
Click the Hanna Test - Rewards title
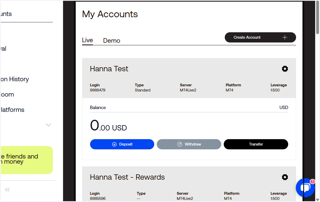pyautogui.click(x=127, y=177)
